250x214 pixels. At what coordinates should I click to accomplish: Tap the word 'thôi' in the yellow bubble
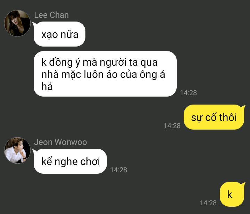pyautogui.click(x=228, y=117)
